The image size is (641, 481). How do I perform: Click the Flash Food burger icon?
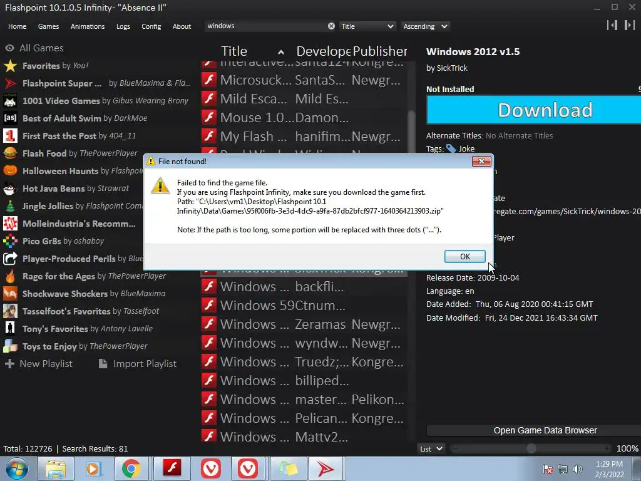pos(10,153)
